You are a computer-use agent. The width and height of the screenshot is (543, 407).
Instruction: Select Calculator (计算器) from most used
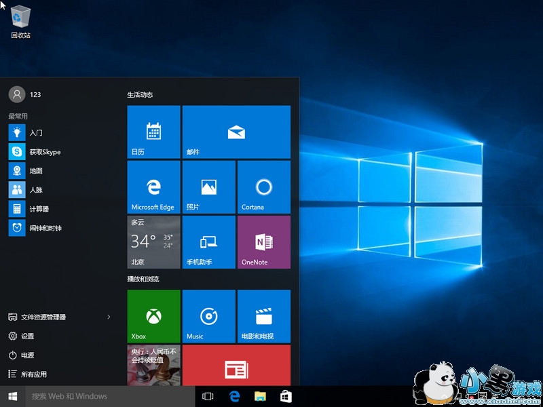tap(39, 209)
